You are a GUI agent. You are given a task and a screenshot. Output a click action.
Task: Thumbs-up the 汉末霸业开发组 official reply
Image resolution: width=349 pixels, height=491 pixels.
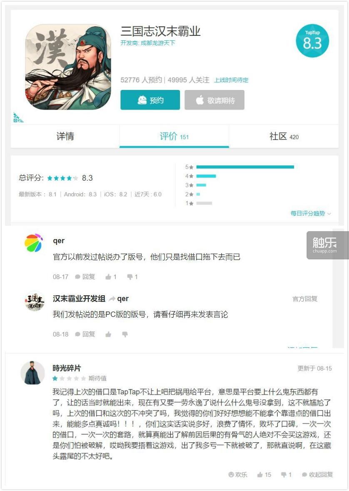tap(108, 334)
